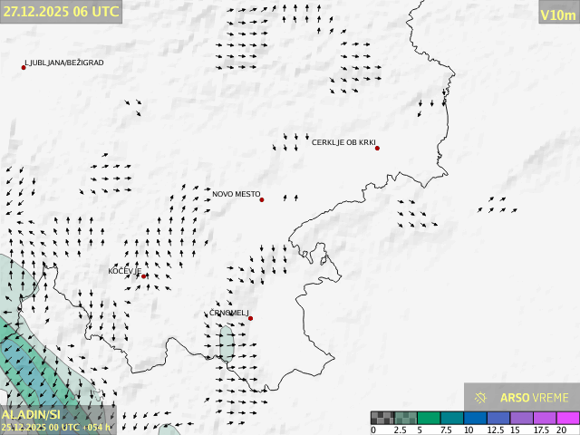
Task: Select the green 5–7.5 legend swatch
Action: [430, 418]
